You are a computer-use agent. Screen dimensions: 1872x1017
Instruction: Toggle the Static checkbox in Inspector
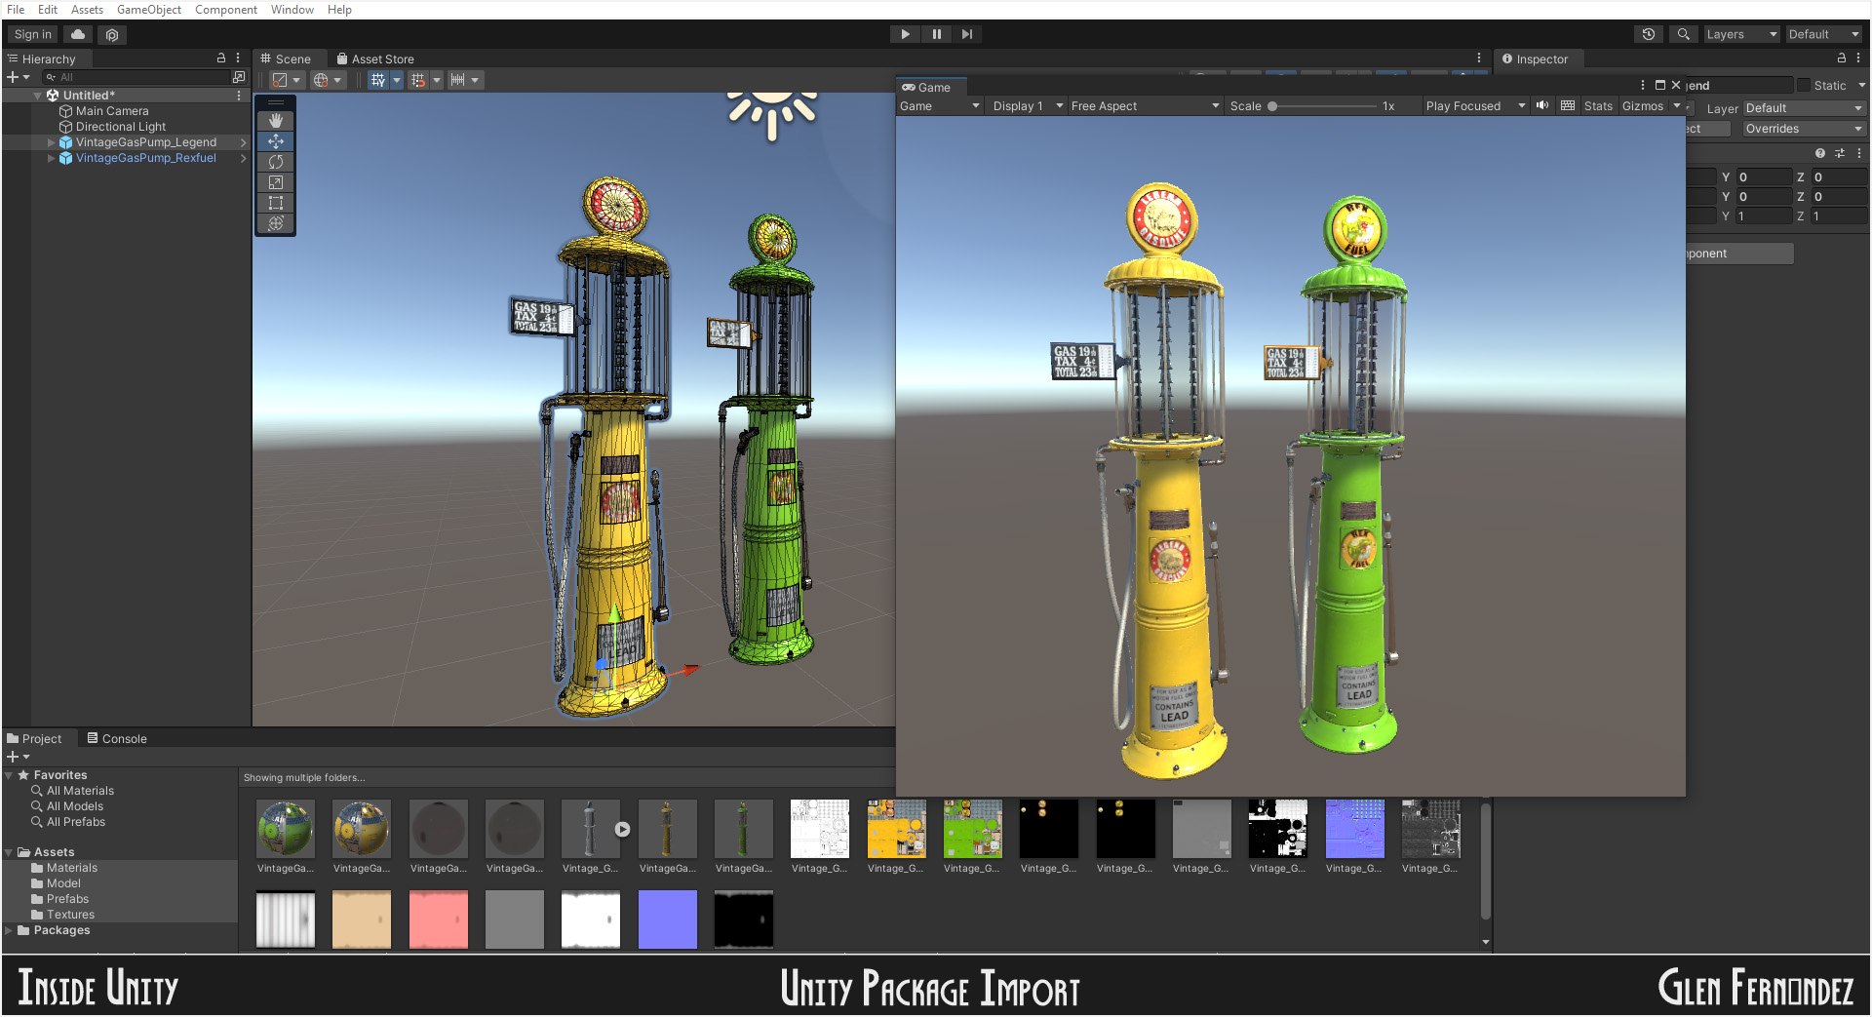[x=1803, y=85]
